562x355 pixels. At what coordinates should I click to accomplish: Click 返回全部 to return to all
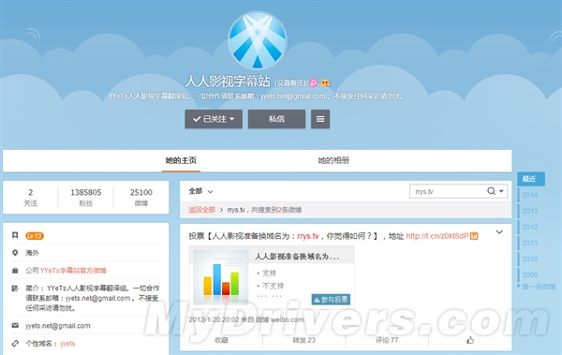point(201,210)
